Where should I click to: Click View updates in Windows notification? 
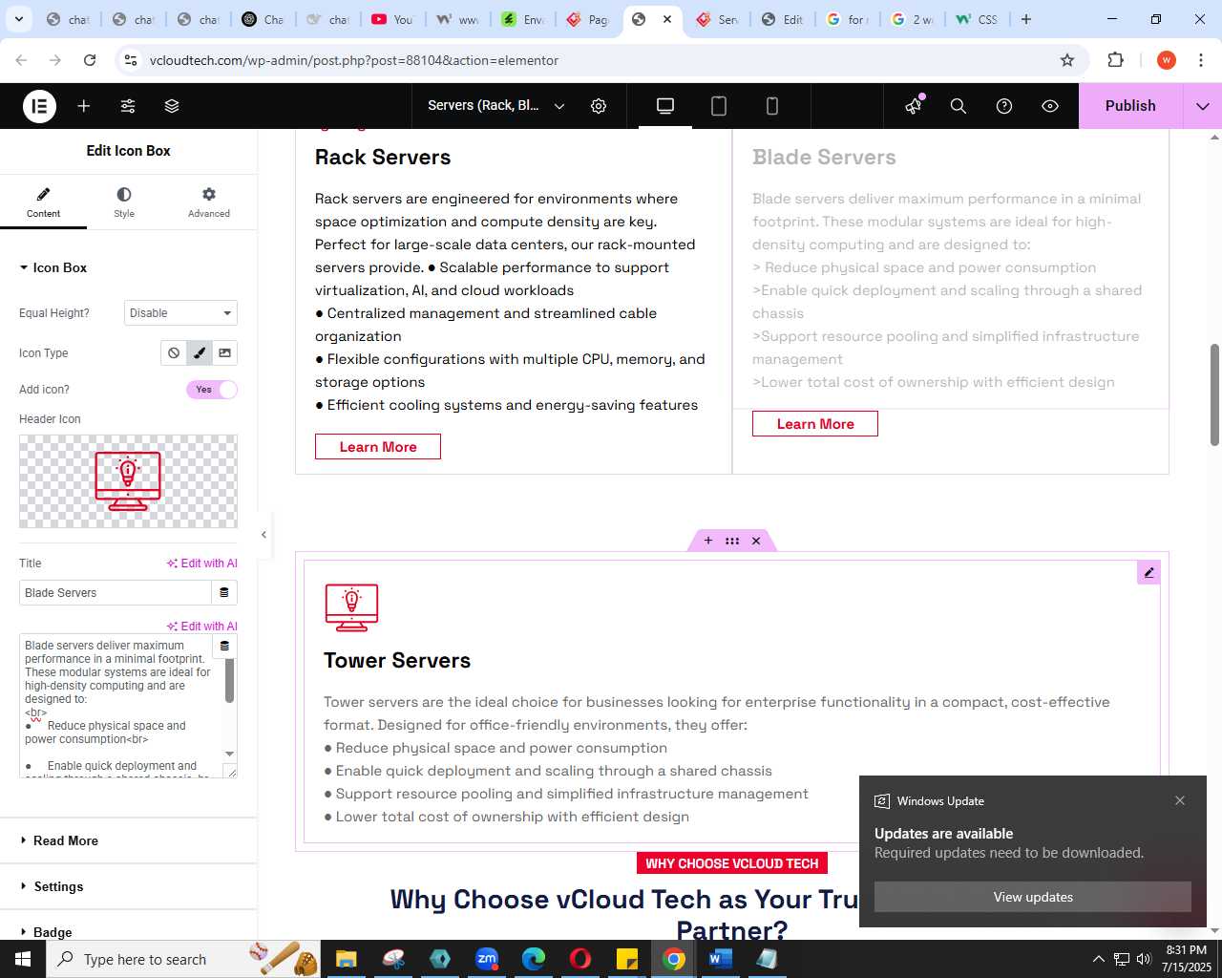1033,897
